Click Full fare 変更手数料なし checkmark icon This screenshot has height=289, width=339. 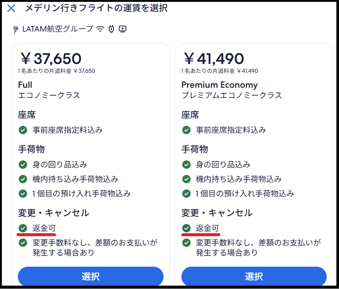(x=23, y=243)
